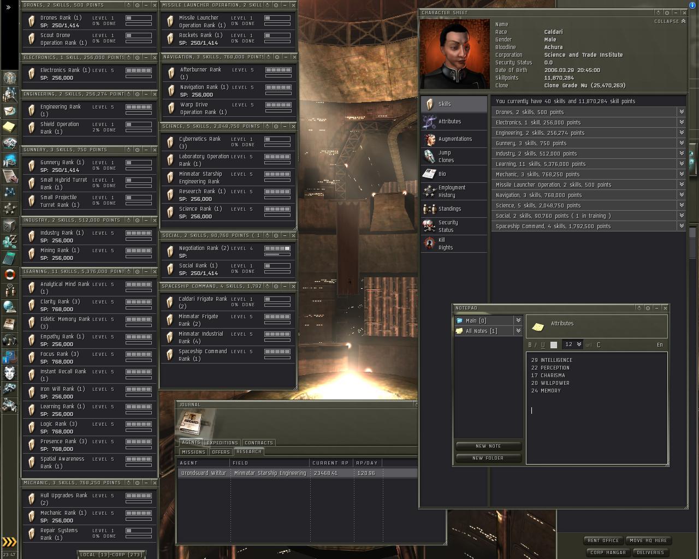This screenshot has height=559, width=699.
Task: Click the yellow note icon beside Attributes title
Action: 538,326
